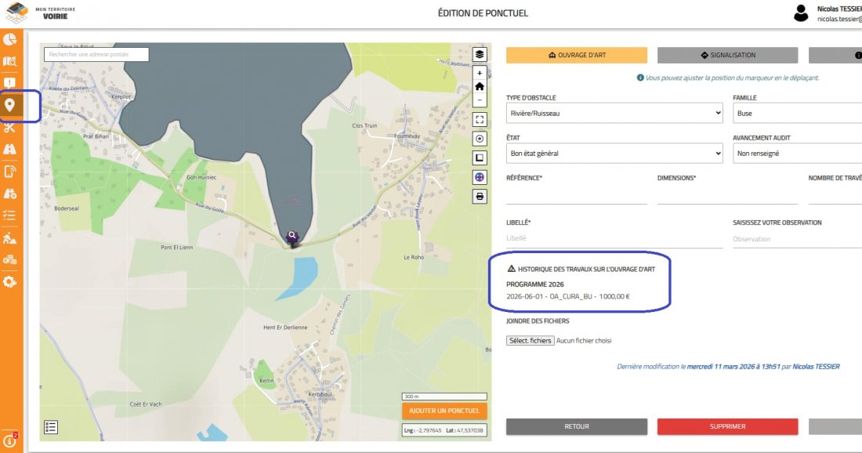862x453 pixels.
Task: Click the location pin icon in sidebar
Action: click(x=10, y=106)
